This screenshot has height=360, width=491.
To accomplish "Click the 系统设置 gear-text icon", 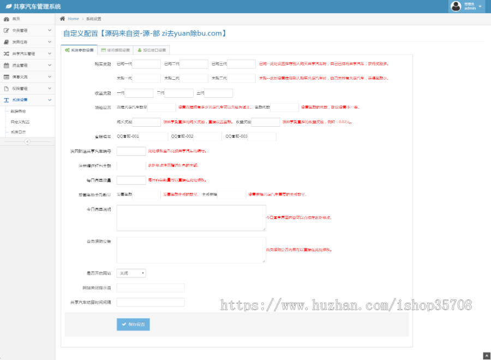I will point(6,99).
